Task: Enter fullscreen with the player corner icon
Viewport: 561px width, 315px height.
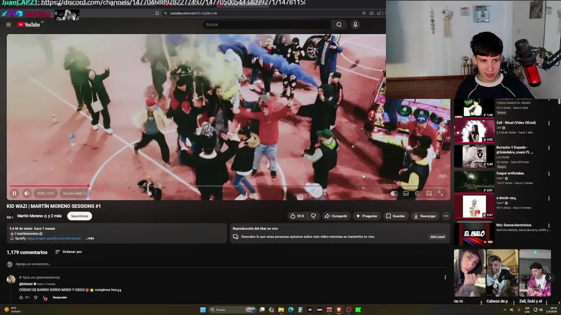Action: [440, 193]
